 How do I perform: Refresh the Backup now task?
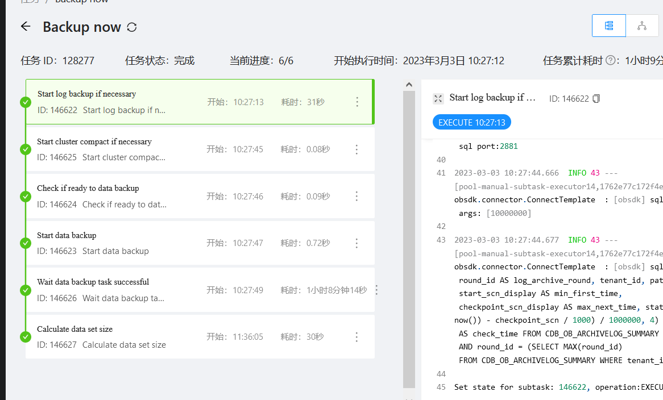pos(132,27)
